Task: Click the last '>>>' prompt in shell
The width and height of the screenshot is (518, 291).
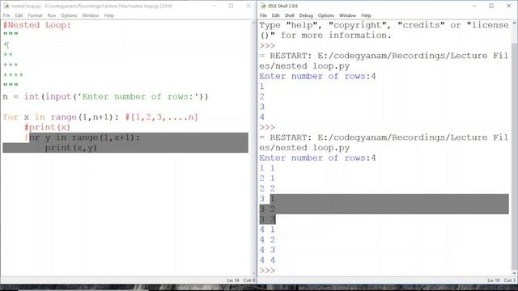Action: tap(267, 271)
